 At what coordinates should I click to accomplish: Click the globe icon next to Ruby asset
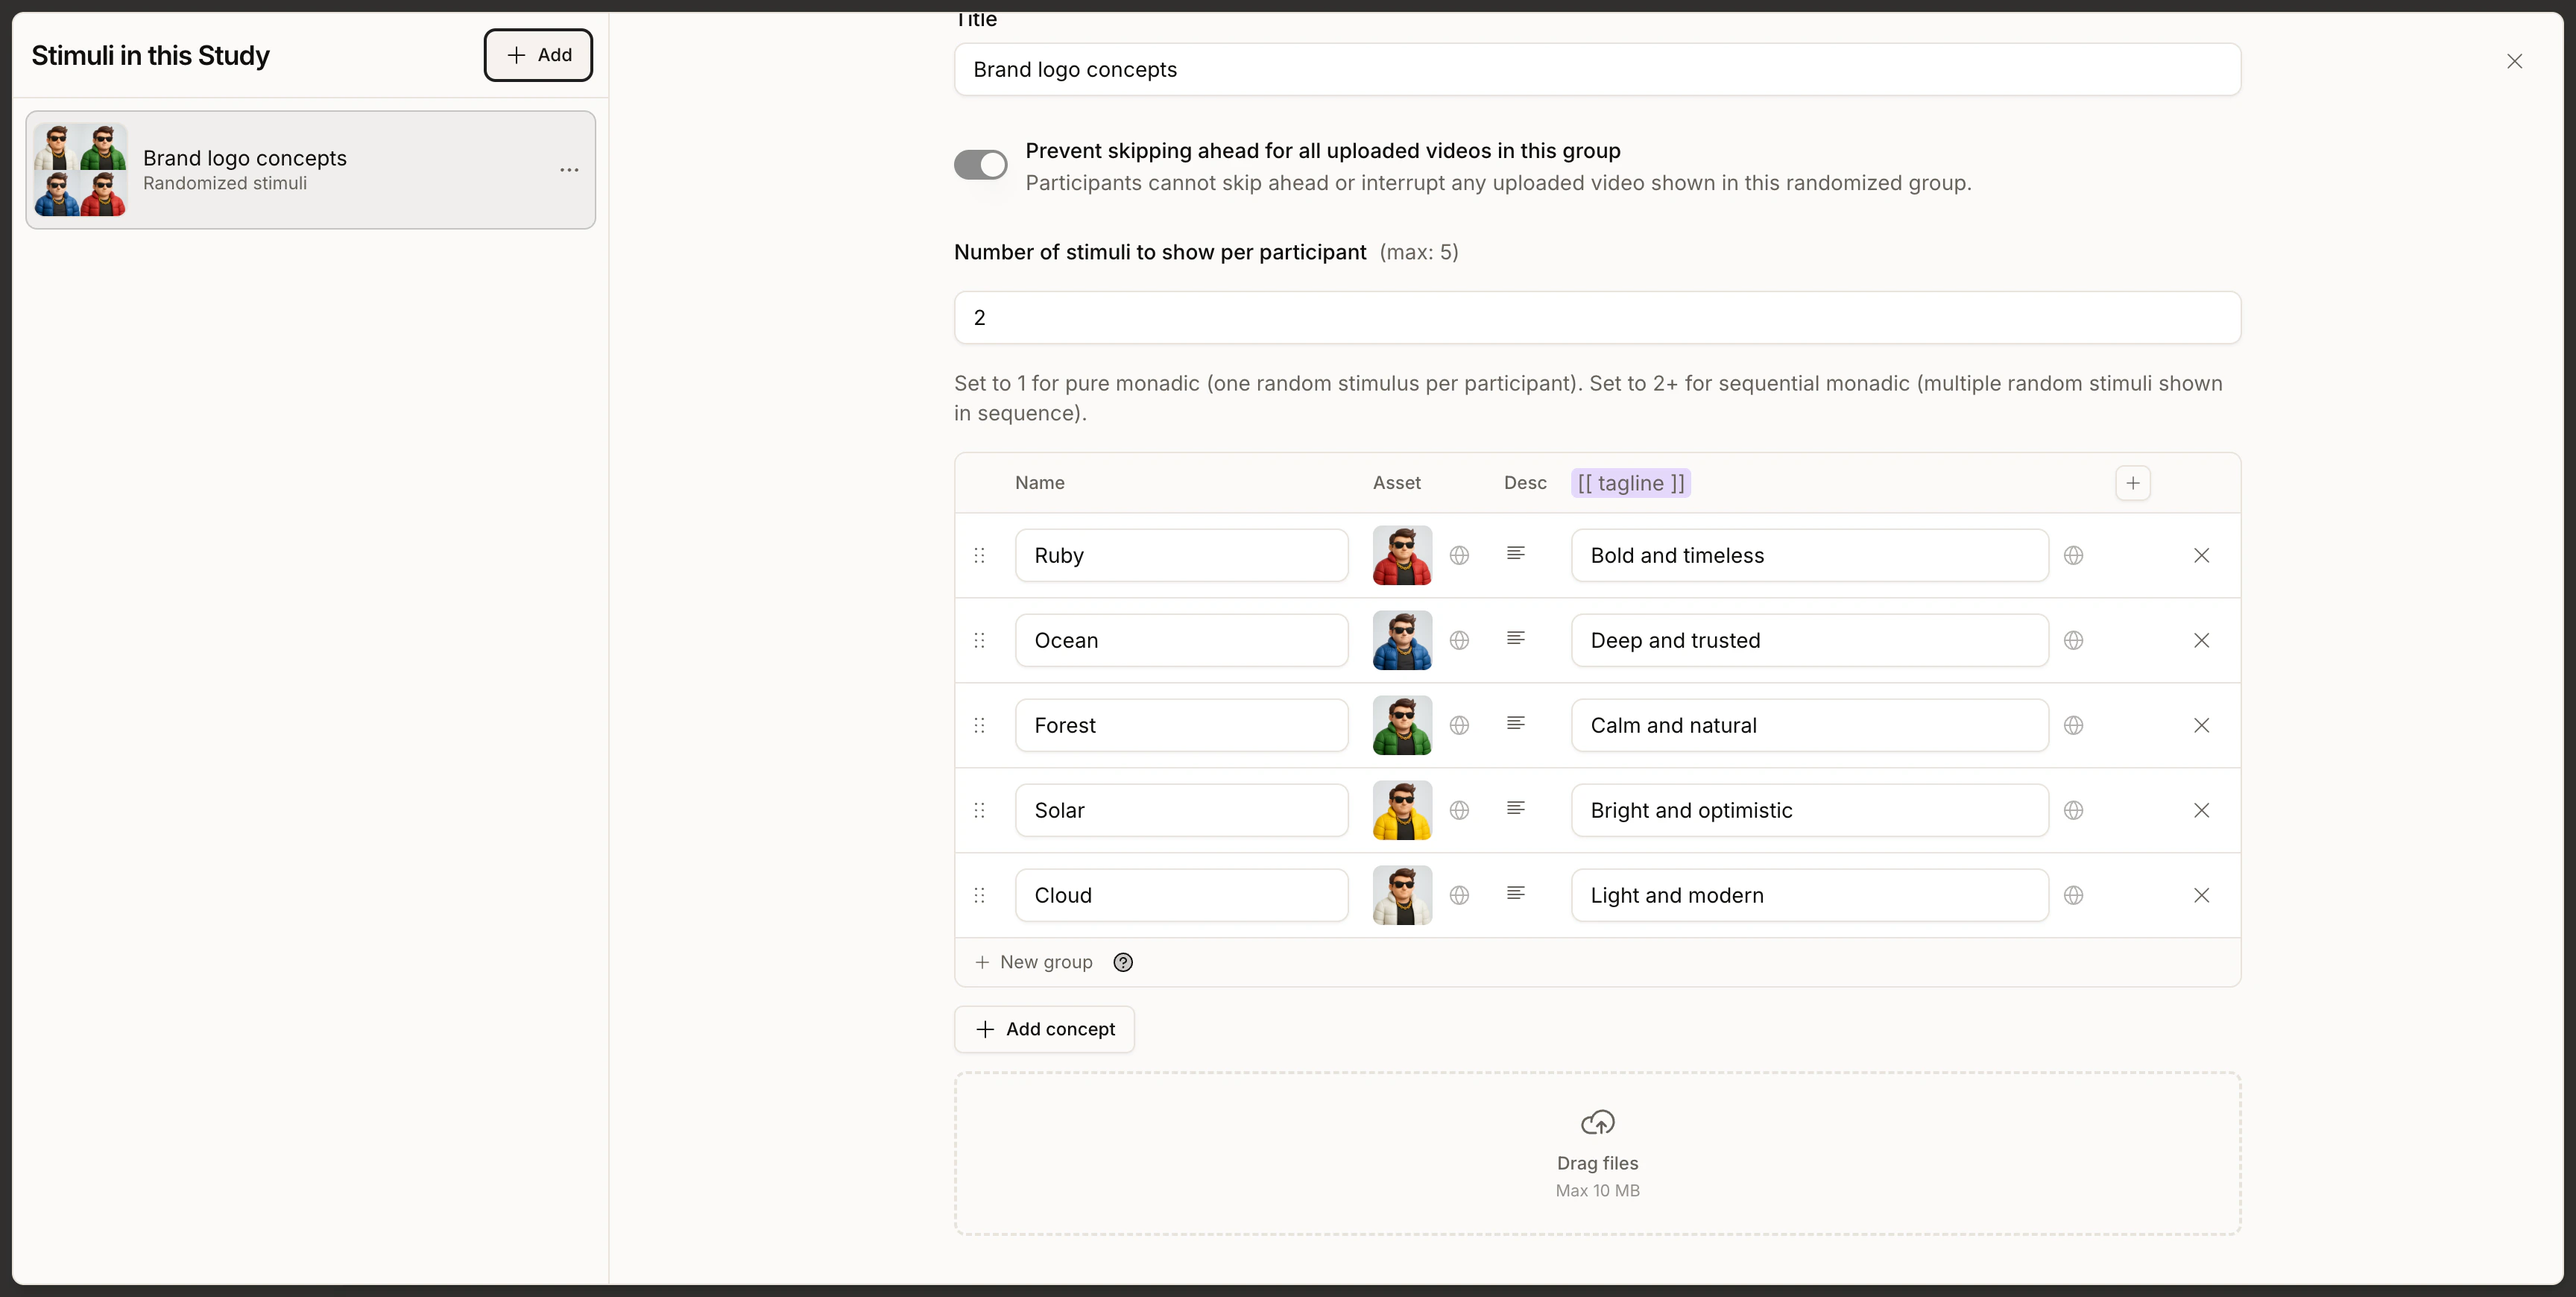click(1459, 555)
